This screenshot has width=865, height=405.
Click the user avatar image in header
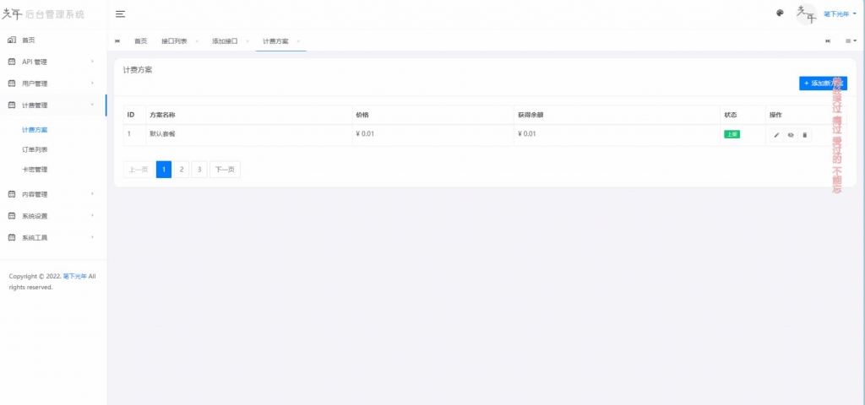[807, 14]
